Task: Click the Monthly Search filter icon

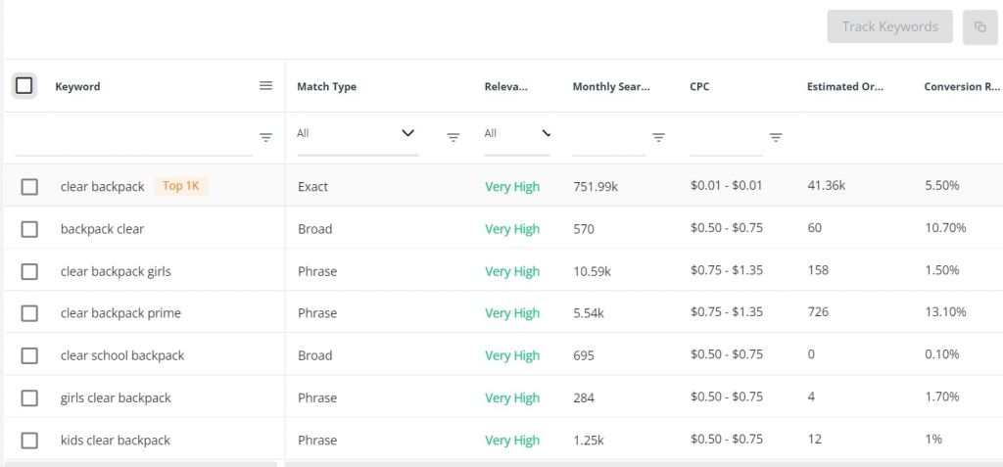Action: click(x=659, y=137)
